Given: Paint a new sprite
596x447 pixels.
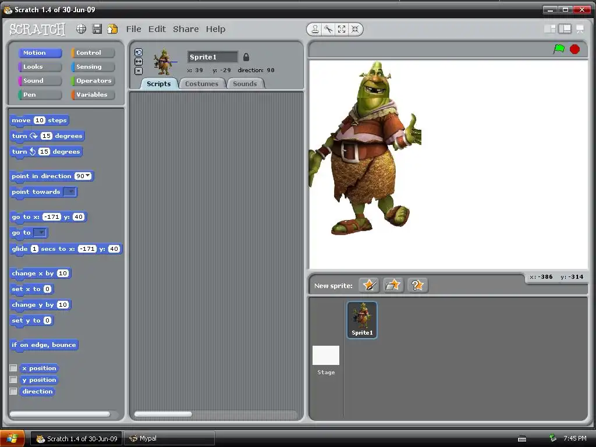Looking at the screenshot, I should point(369,285).
